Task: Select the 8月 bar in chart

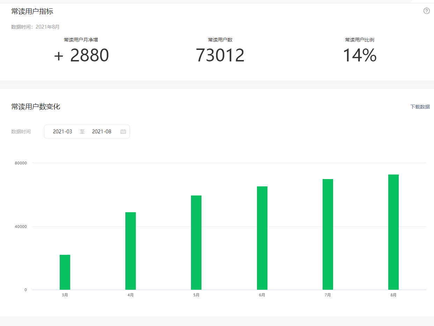Action: click(393, 232)
